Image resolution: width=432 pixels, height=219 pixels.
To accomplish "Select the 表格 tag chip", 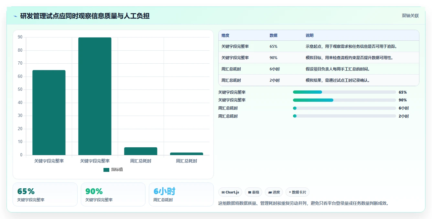I will coord(254,192).
